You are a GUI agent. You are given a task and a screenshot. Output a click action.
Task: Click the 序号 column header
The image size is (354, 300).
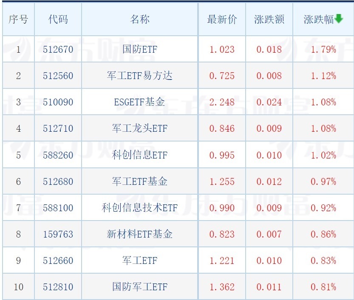click(18, 20)
